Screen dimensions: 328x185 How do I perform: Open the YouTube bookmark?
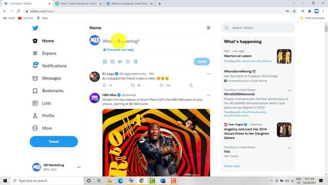coord(26,18)
